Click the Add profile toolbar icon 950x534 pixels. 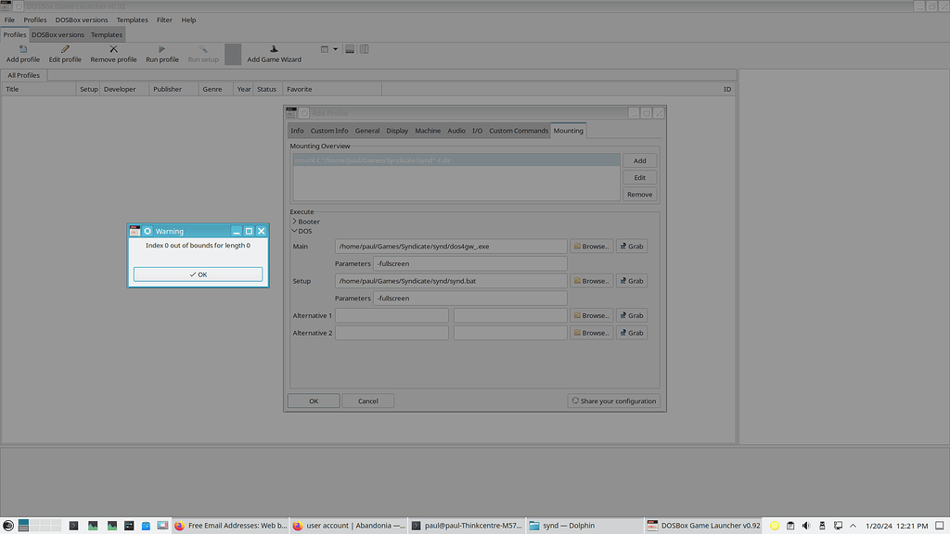click(x=21, y=48)
